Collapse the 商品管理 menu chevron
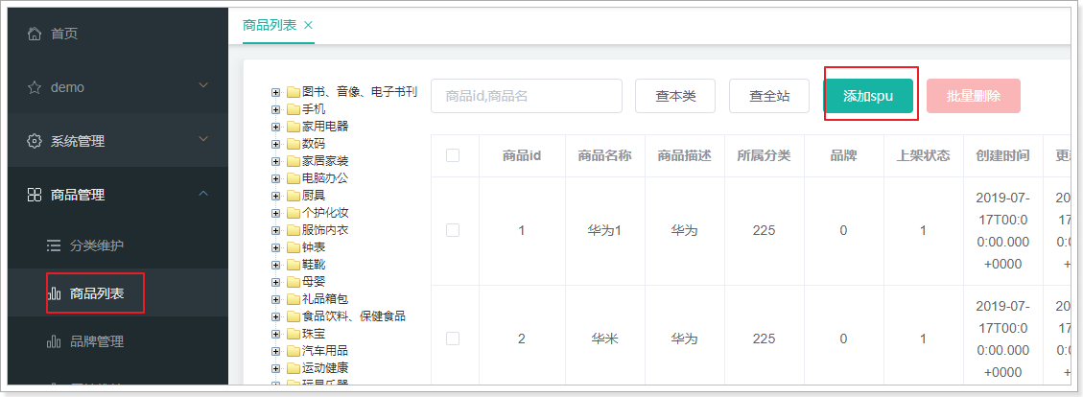Screen dimensions: 1083x397 pyautogui.click(x=203, y=194)
